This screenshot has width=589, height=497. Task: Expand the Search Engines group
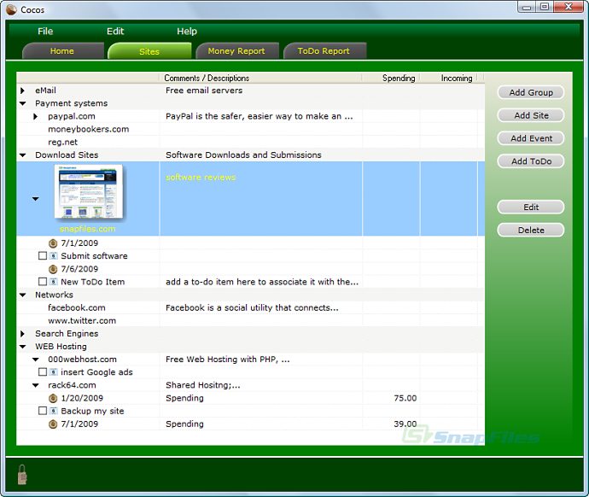[22, 334]
